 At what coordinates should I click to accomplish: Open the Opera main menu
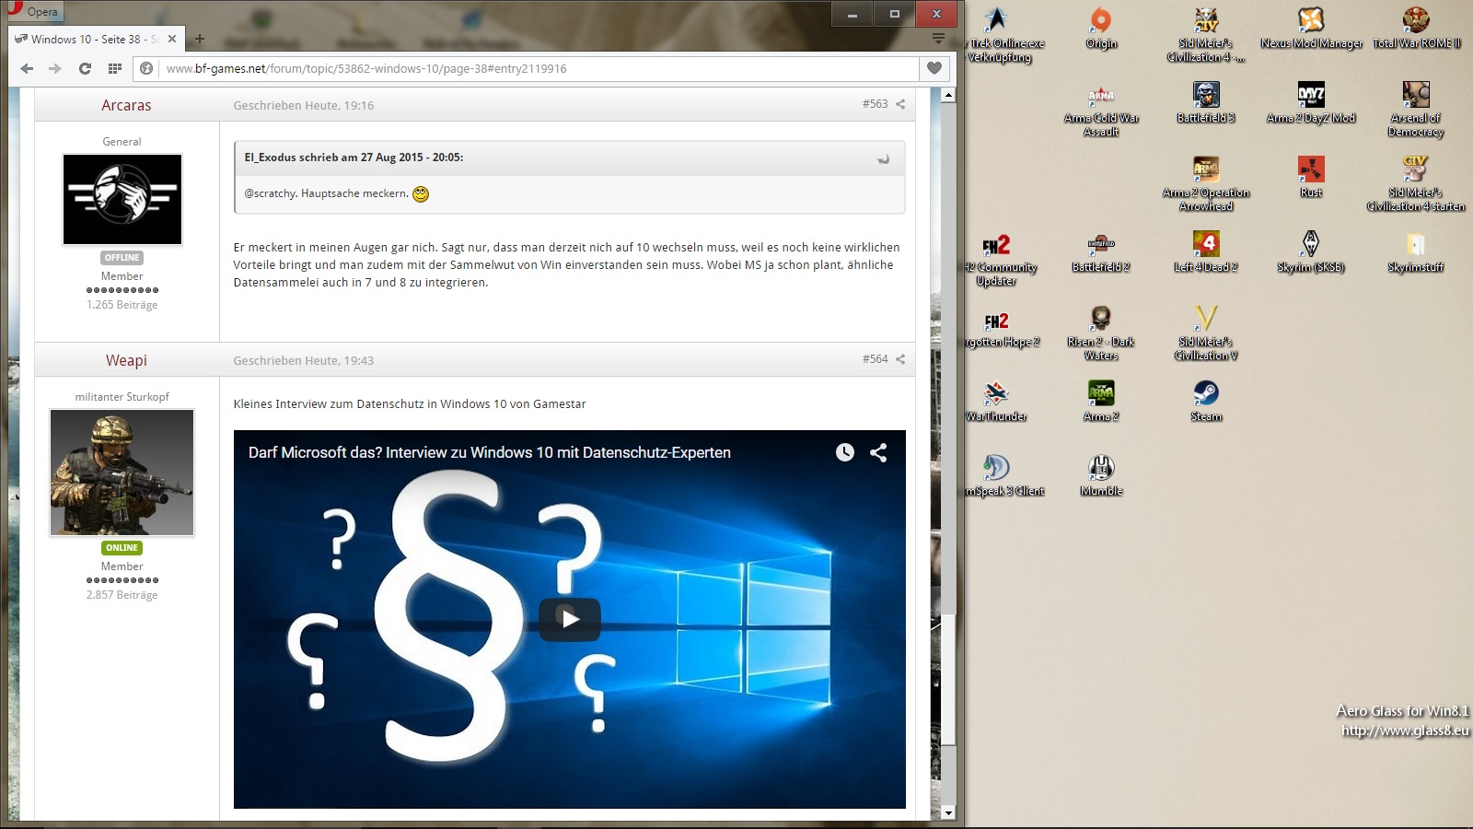tap(33, 11)
